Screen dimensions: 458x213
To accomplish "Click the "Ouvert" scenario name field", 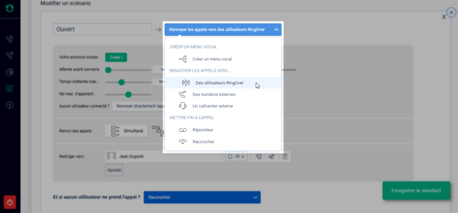I will tap(102, 29).
